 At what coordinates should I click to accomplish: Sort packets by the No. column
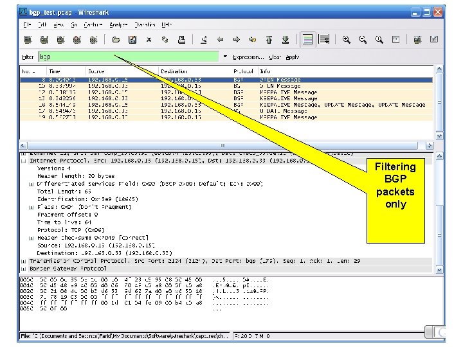33,71
